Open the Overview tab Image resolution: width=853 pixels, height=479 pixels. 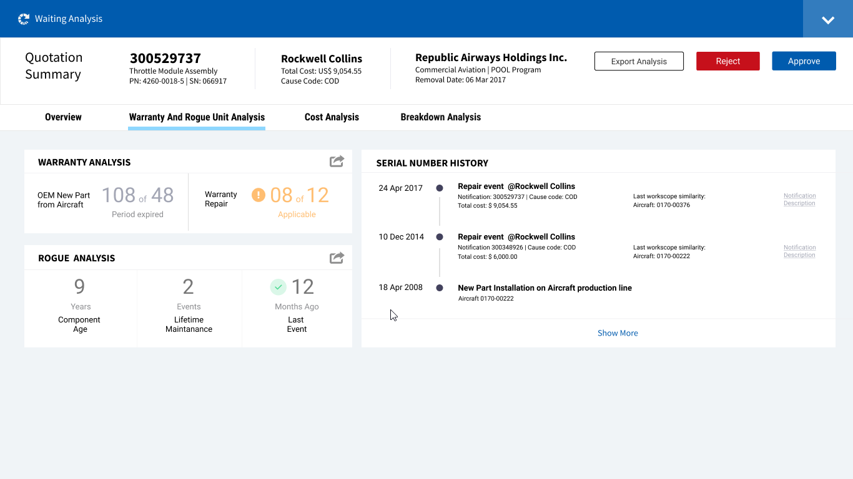click(x=63, y=117)
